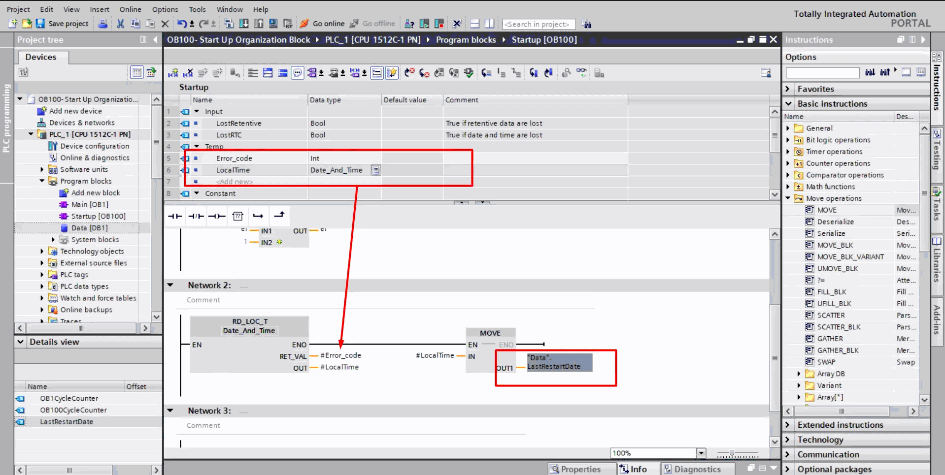The height and width of the screenshot is (475, 945).
Task: Collapse the PLC_1 [CPU 1512C-1 PN] node
Action: pos(31,134)
